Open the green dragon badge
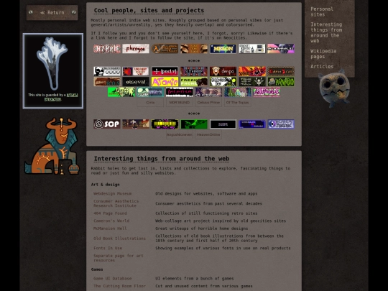Viewport: 388px width, 291px height. (x=194, y=124)
